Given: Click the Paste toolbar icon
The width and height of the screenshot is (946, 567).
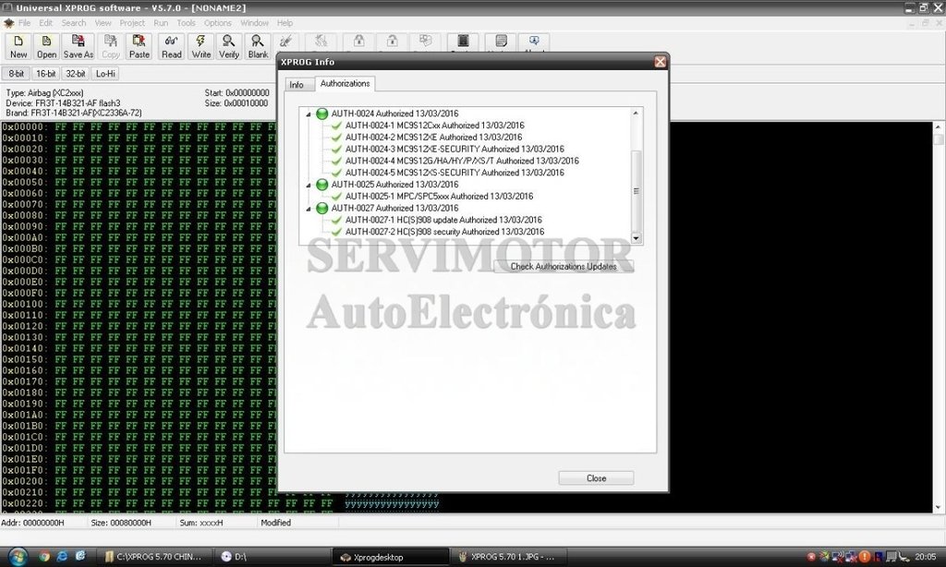Looking at the screenshot, I should [139, 47].
